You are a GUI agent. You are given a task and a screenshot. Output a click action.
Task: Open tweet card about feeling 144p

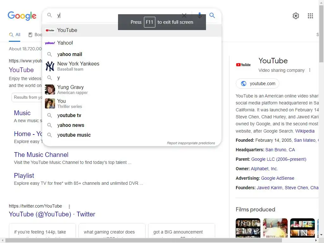[42, 230]
